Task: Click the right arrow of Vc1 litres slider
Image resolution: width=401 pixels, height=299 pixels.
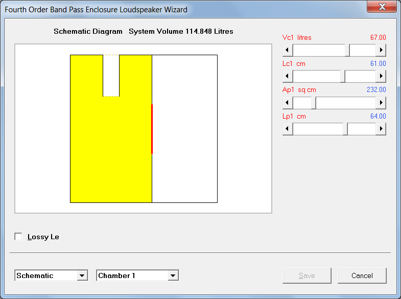Action: pyautogui.click(x=381, y=50)
